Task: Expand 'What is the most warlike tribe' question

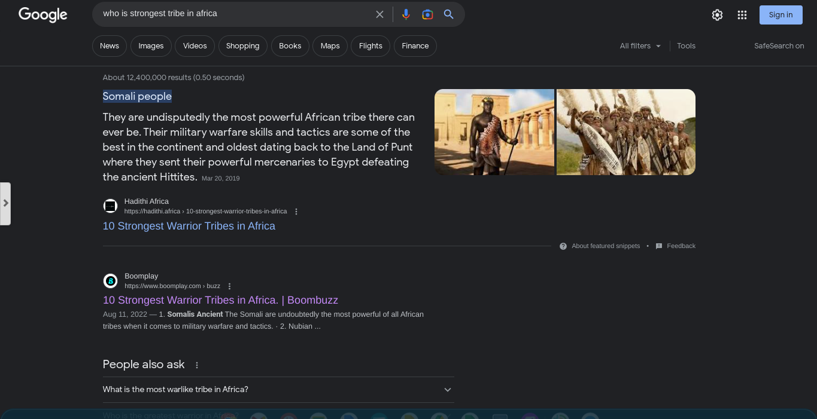Action: (278, 390)
